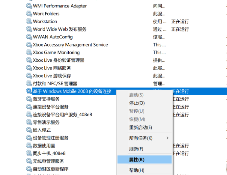Choose 停止(O) in the context menu
Image resolution: width=227 pixels, height=175 pixels.
click(137, 103)
